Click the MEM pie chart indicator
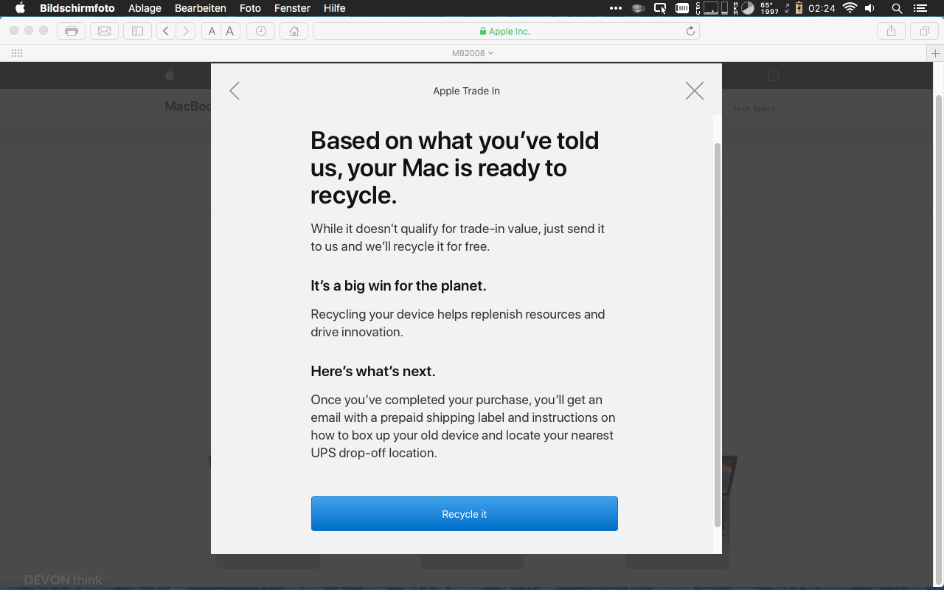Image resolution: width=944 pixels, height=590 pixels. [x=748, y=8]
